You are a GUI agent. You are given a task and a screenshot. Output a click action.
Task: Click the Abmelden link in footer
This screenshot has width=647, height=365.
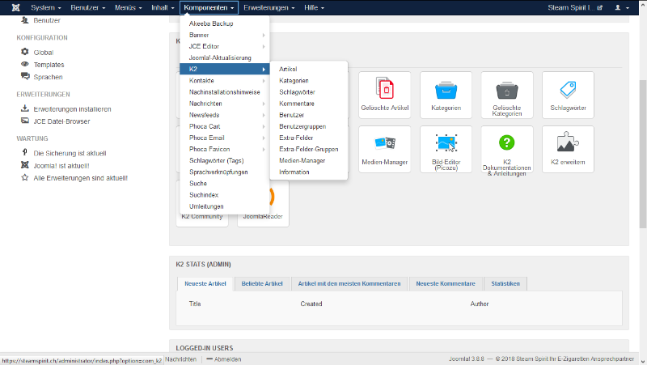click(224, 359)
